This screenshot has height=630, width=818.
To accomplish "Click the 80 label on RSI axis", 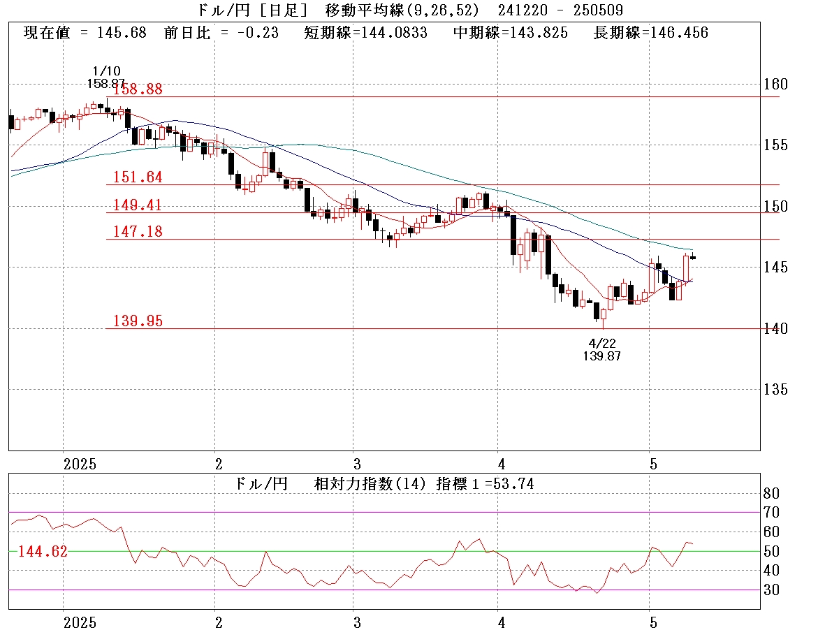I will pos(771,493).
